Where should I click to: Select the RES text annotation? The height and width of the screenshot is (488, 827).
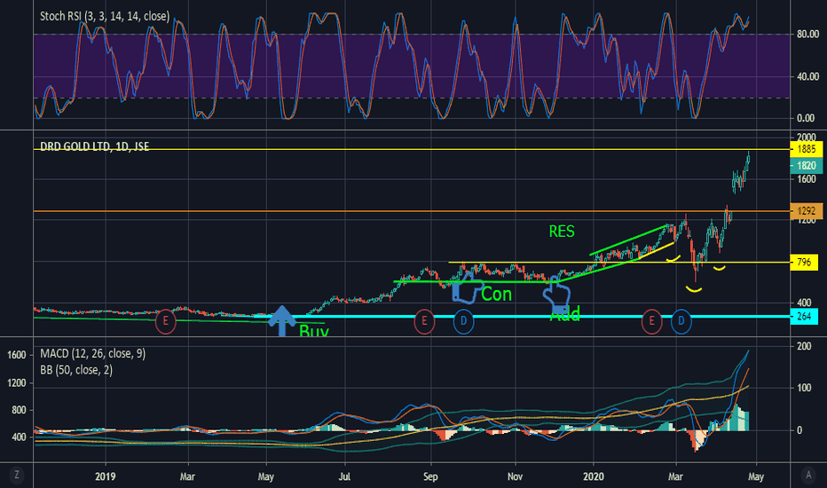click(x=562, y=232)
